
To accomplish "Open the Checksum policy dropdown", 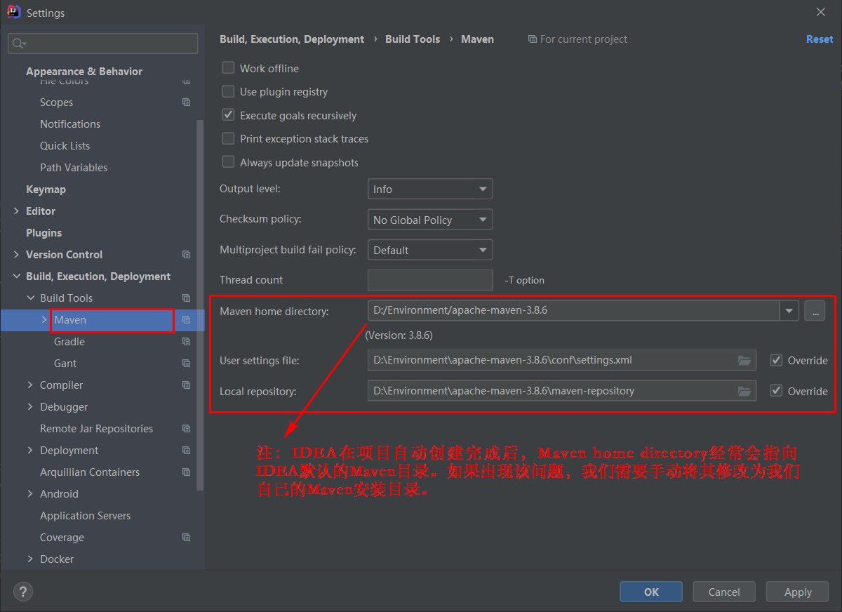I will (430, 220).
